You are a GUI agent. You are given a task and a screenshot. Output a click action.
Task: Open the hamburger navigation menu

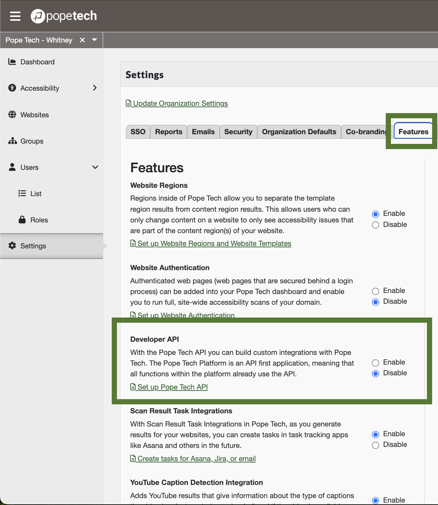(x=15, y=16)
